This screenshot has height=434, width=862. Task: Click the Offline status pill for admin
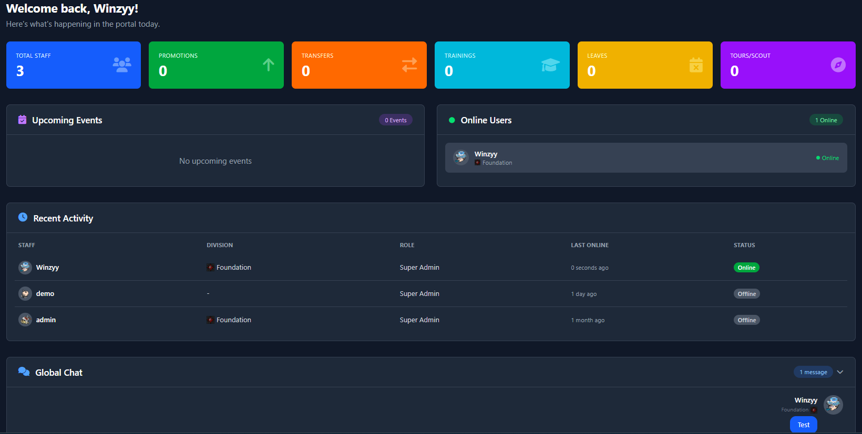point(747,320)
